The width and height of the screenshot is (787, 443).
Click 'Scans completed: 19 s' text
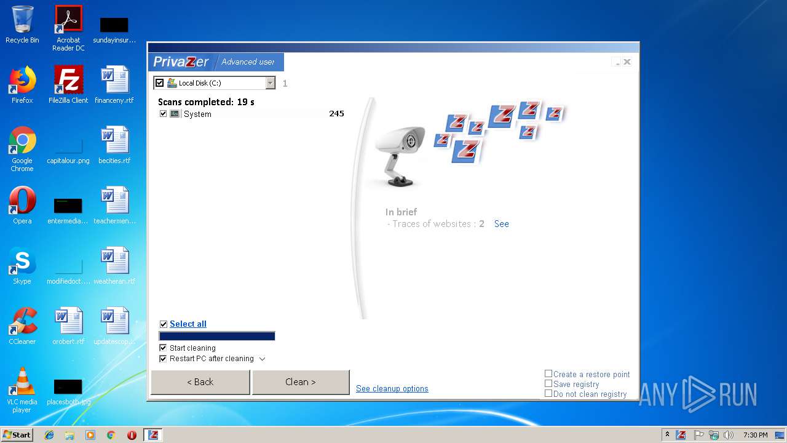pyautogui.click(x=206, y=102)
